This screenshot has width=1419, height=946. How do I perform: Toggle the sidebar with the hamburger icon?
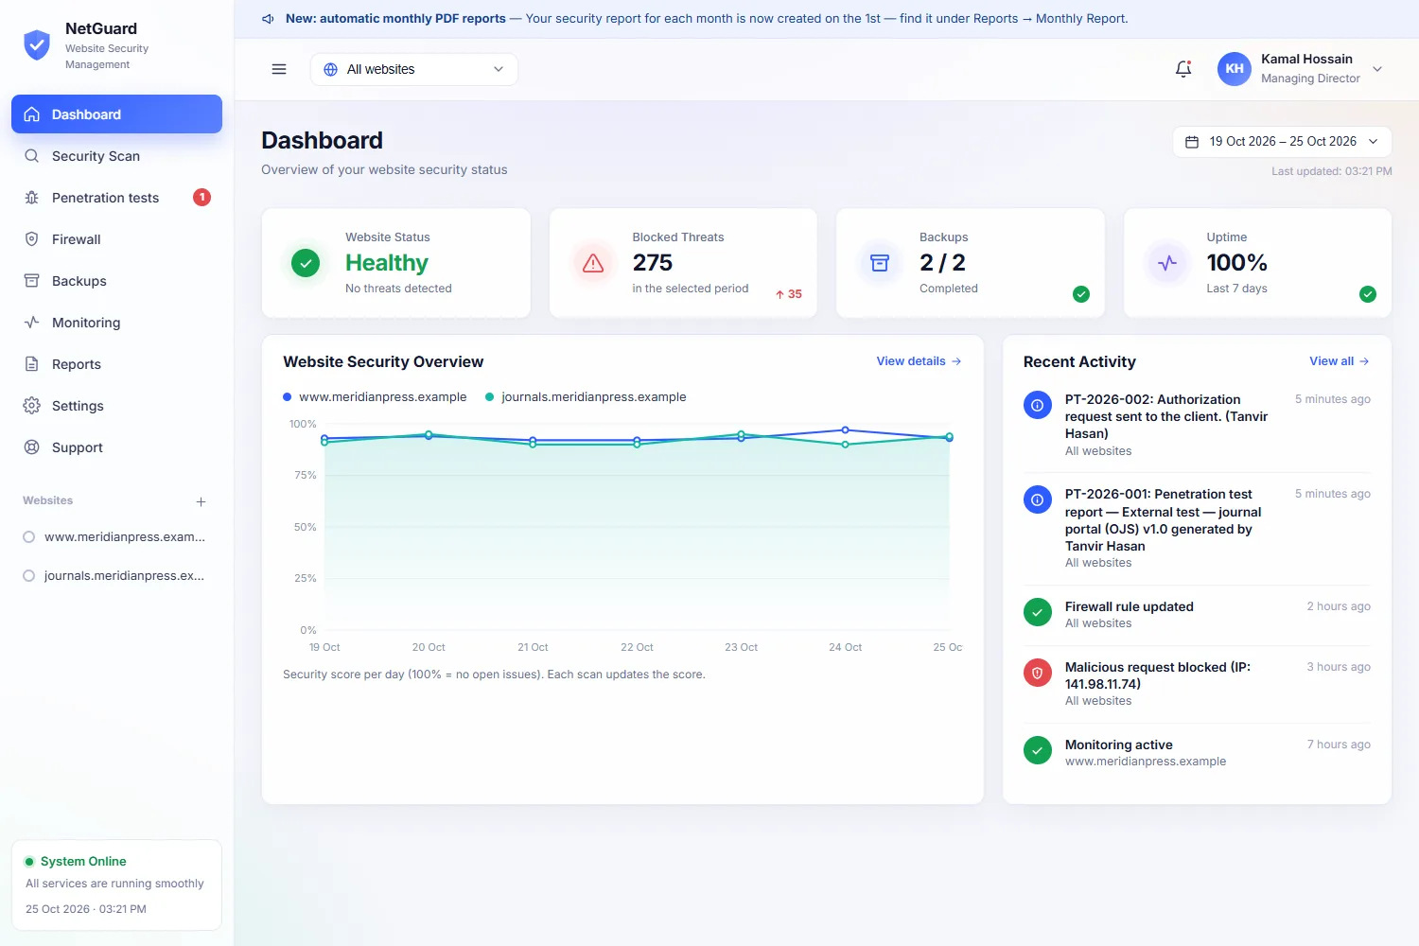(x=279, y=69)
